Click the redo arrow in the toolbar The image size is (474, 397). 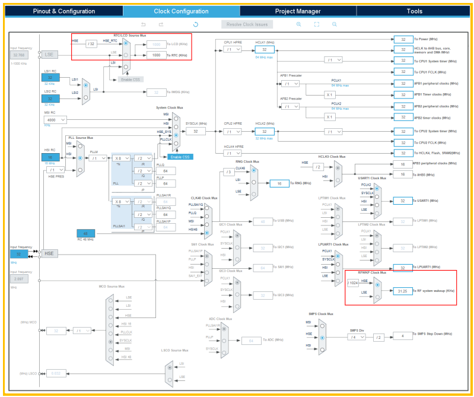click(x=161, y=24)
